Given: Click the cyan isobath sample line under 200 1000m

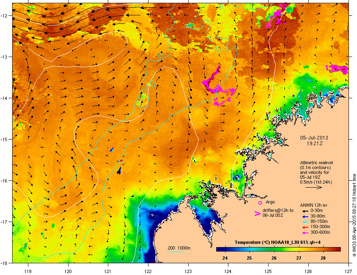Looking at the screenshot, I should (x=176, y=252).
